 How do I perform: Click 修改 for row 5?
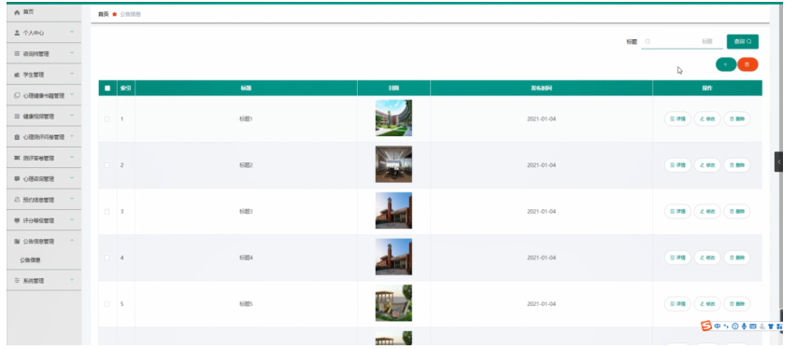pos(707,304)
